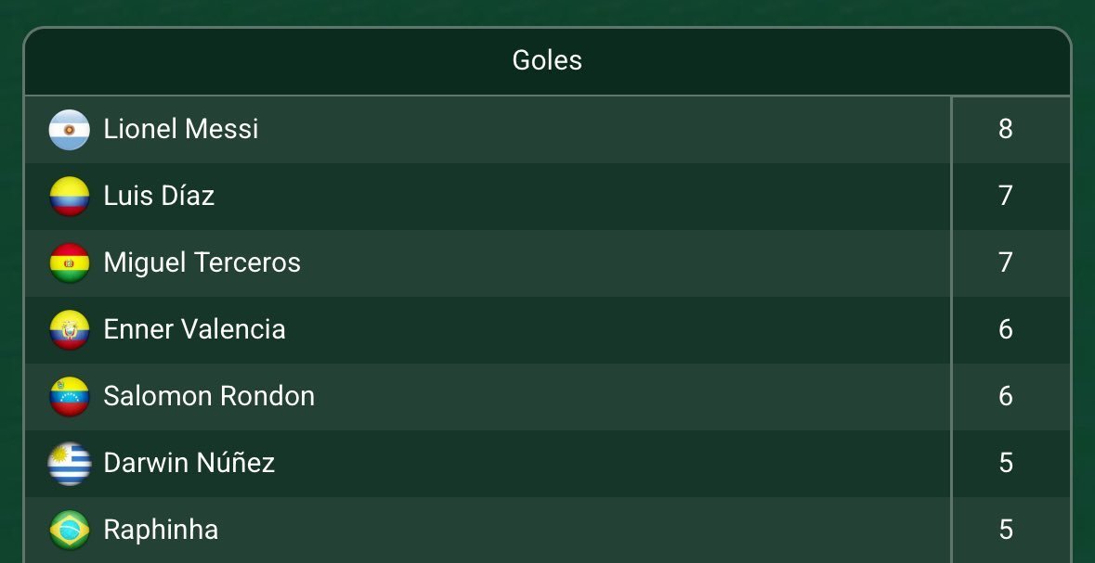Click Enner Valencia name
The image size is (1095, 563).
tap(194, 329)
